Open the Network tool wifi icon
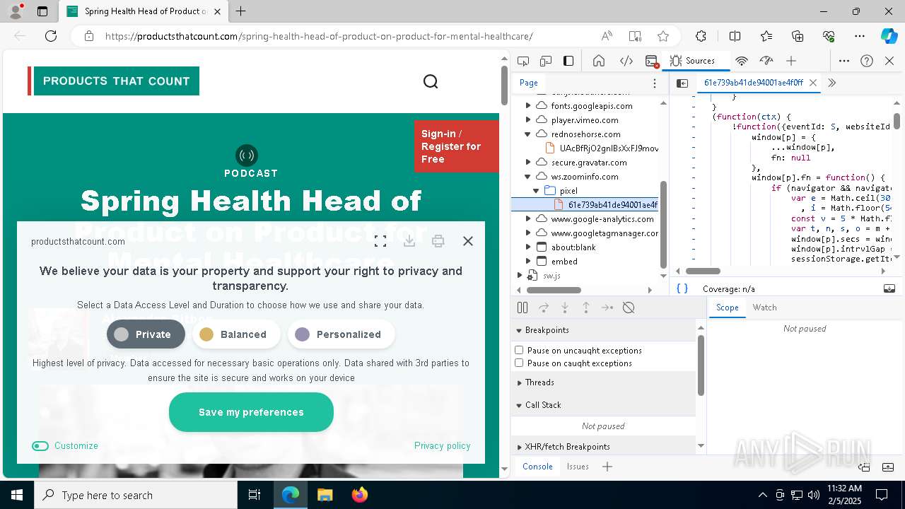Viewport: 905px width, 509px height. [x=742, y=61]
